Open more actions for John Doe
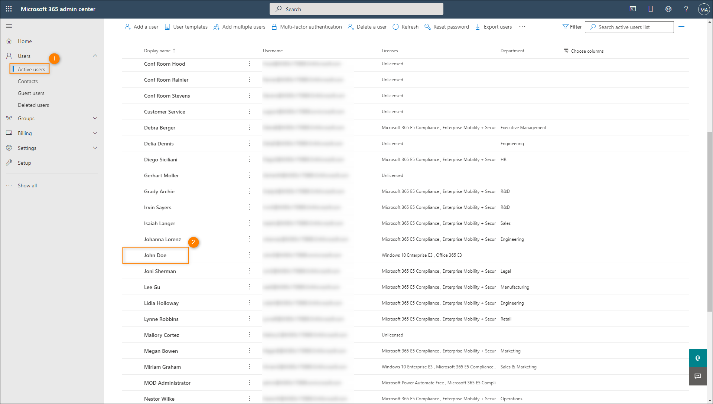The width and height of the screenshot is (713, 404). pyautogui.click(x=250, y=255)
